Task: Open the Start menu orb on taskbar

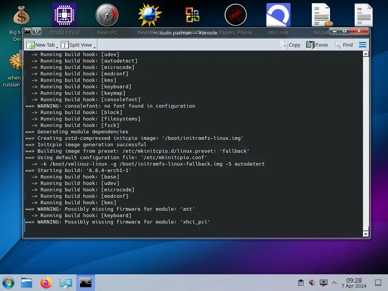Action: 8,283
